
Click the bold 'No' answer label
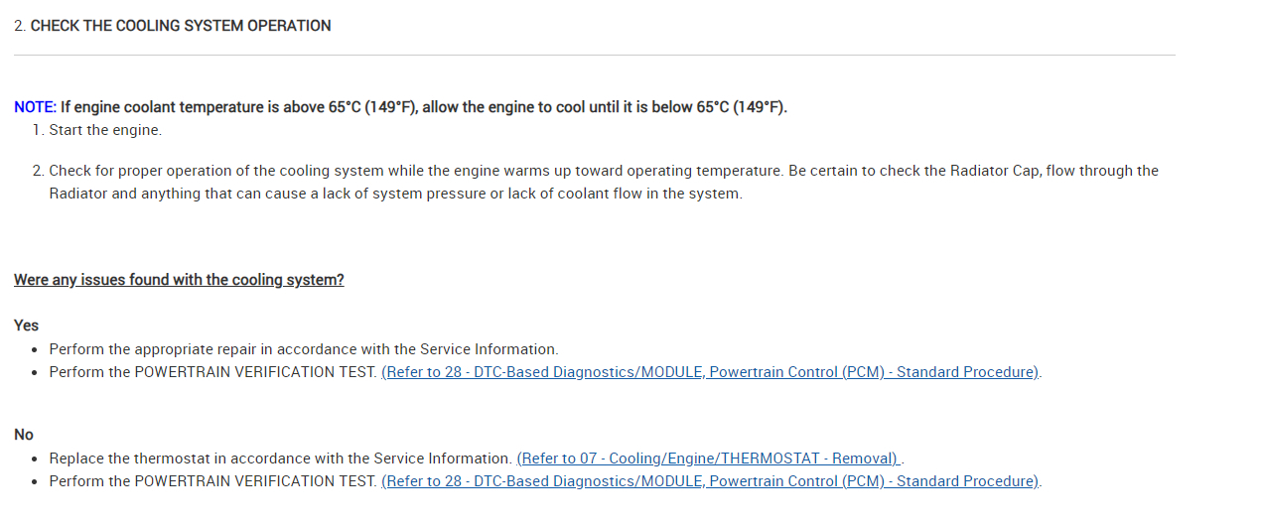24,435
